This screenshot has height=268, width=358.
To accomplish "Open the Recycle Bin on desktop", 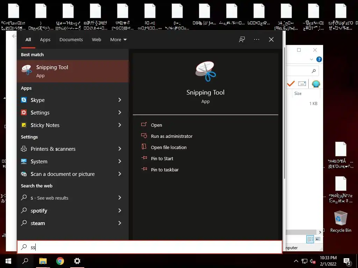I will tap(341, 222).
